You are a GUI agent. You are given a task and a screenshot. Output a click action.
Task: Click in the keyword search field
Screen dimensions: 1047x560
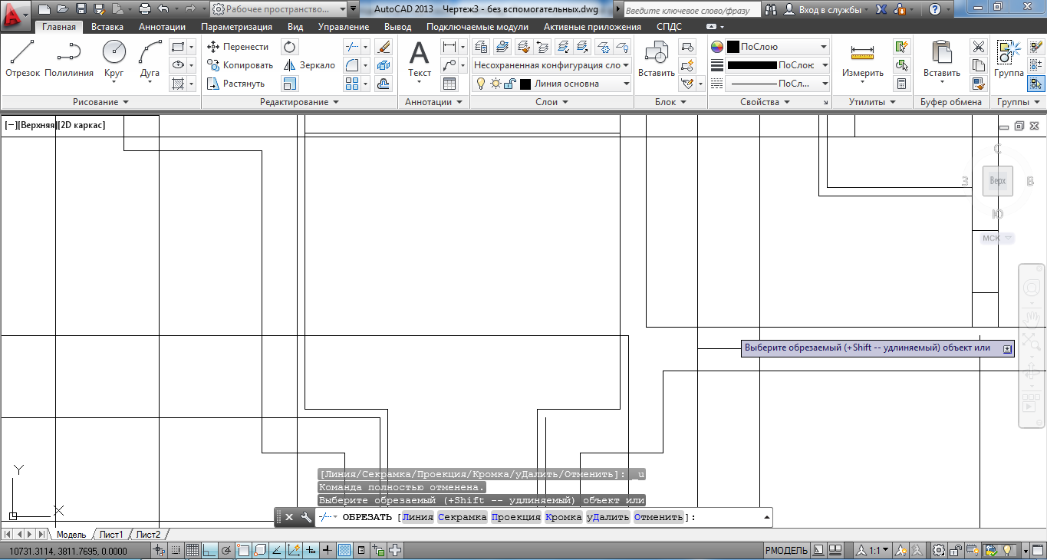(x=692, y=9)
